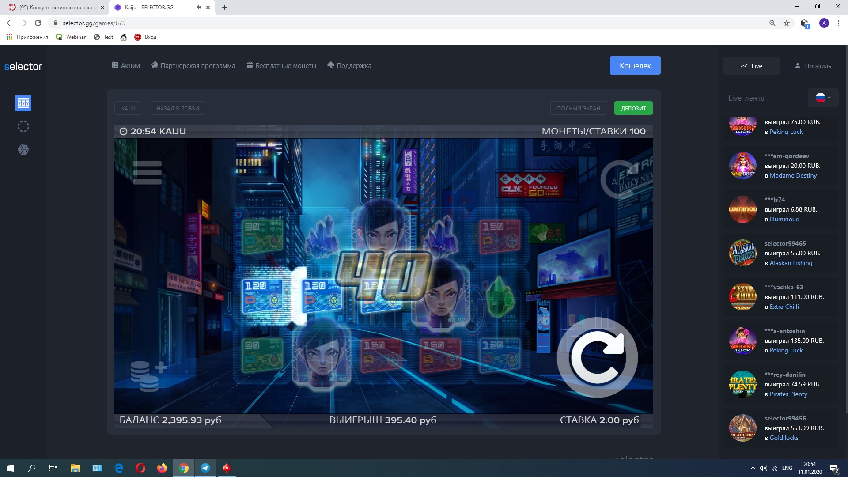Screen dimensions: 848x477
Task: Show hidden system tray icons
Action: [753, 468]
